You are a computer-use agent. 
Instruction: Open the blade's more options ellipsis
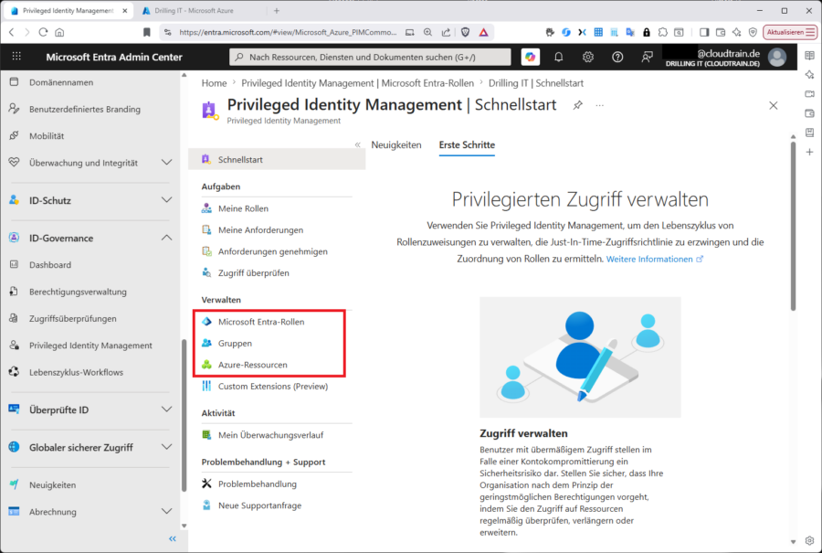click(x=600, y=105)
